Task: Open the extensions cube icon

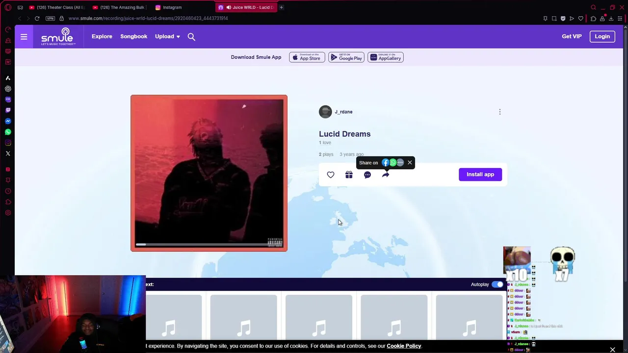Action: coord(593,18)
